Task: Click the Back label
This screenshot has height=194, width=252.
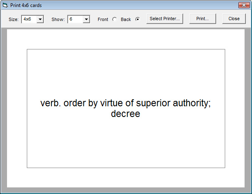Action: (x=126, y=19)
